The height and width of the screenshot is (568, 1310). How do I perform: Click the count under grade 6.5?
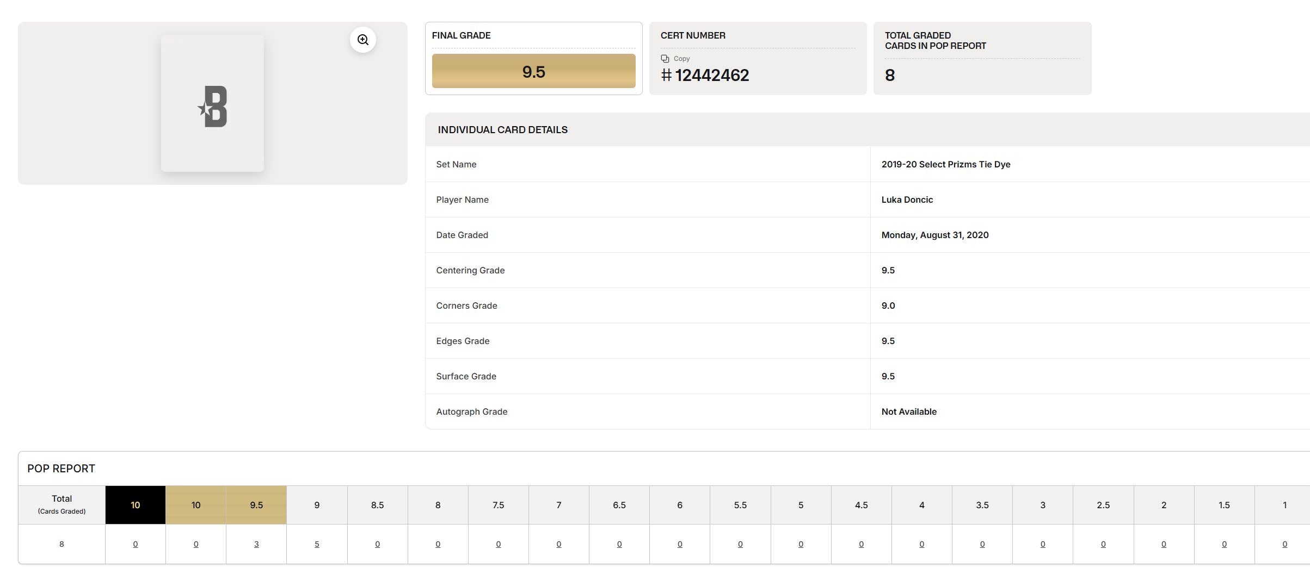(x=619, y=544)
